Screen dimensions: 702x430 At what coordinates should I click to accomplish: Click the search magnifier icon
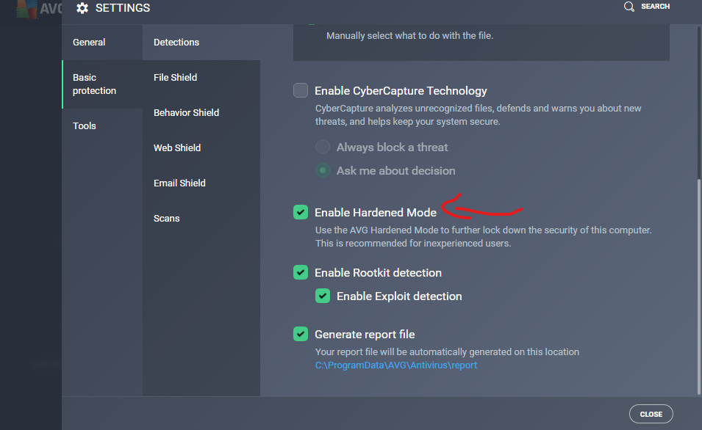coord(629,7)
